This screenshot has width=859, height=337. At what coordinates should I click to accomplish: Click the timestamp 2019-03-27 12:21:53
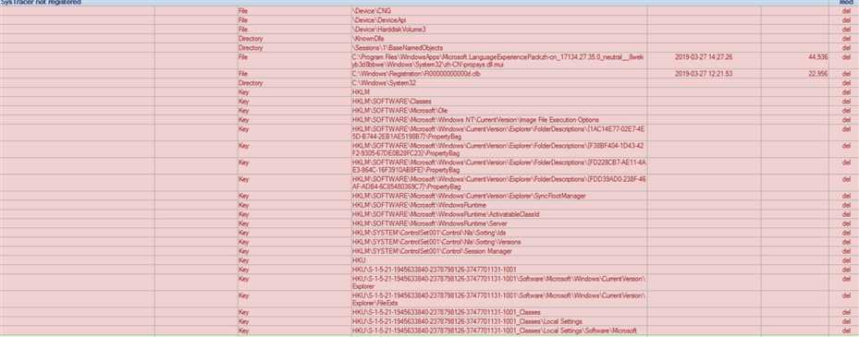704,73
